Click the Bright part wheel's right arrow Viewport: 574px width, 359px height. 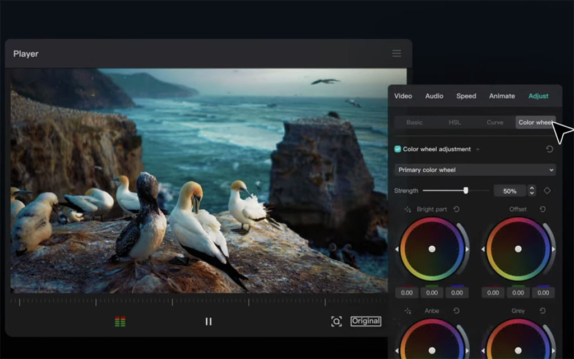click(x=467, y=249)
